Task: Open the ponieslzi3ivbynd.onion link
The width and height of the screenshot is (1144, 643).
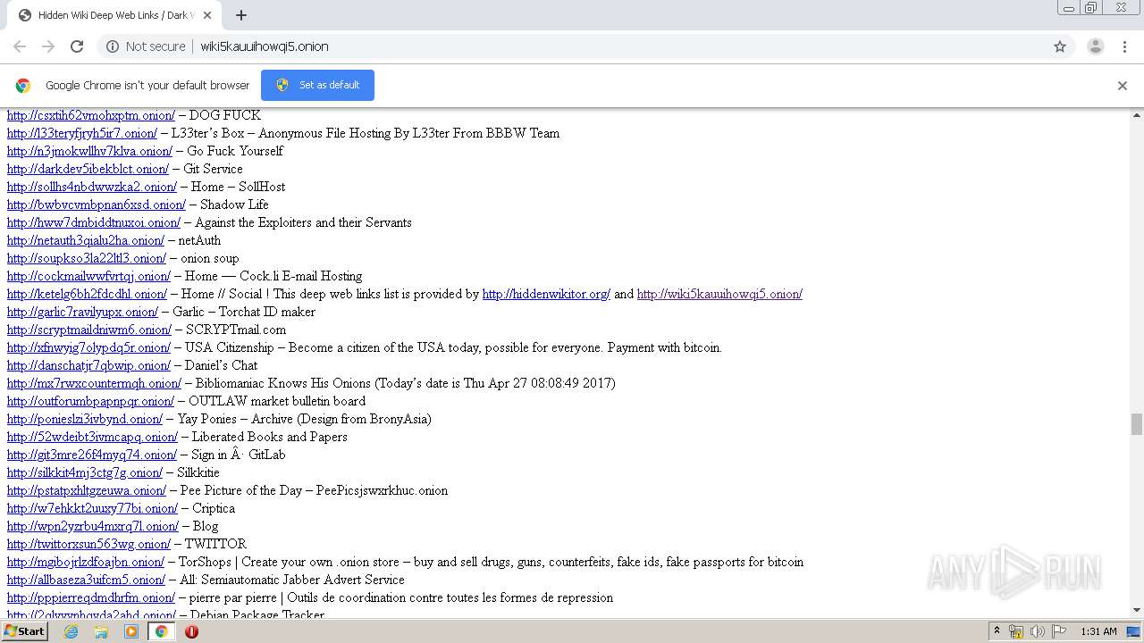Action: (85, 419)
